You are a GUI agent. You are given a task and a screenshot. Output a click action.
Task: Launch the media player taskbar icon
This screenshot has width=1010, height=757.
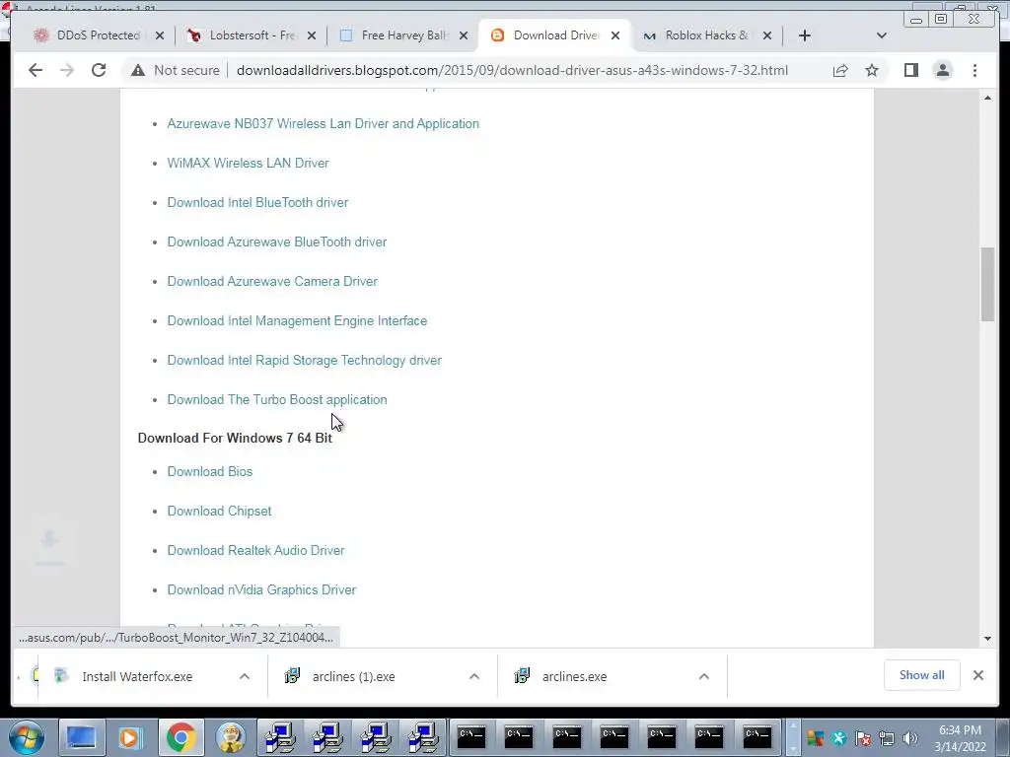coord(131,737)
